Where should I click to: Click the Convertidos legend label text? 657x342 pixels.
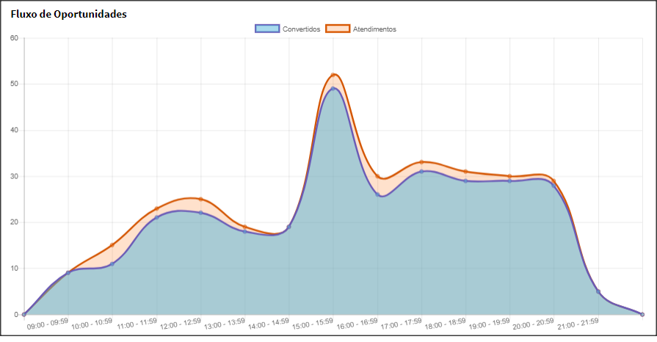tap(301, 29)
